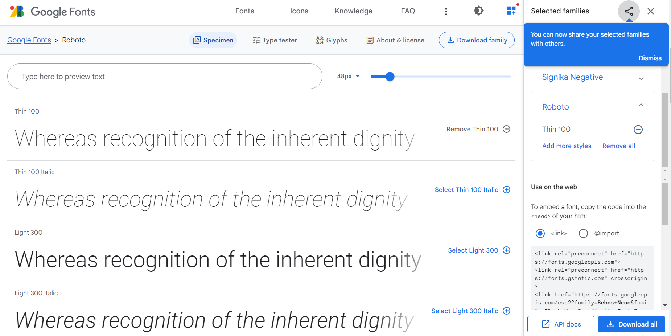Switch to About & license tab
Viewport: 671px width, 336px height.
pos(395,40)
